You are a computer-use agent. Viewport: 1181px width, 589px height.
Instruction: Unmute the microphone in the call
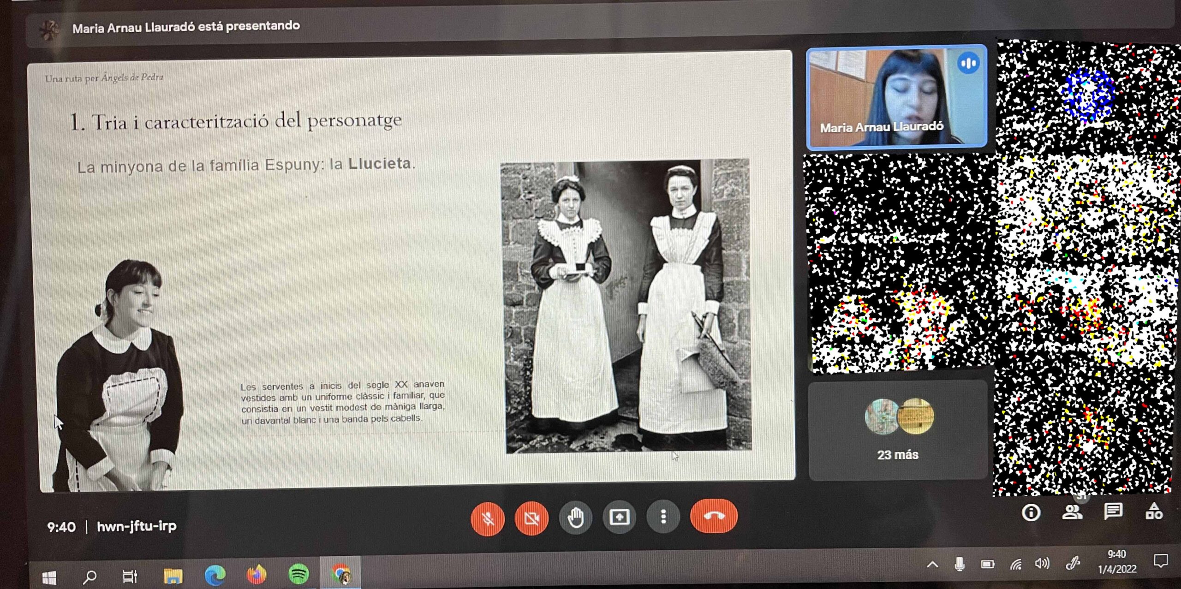click(x=488, y=518)
